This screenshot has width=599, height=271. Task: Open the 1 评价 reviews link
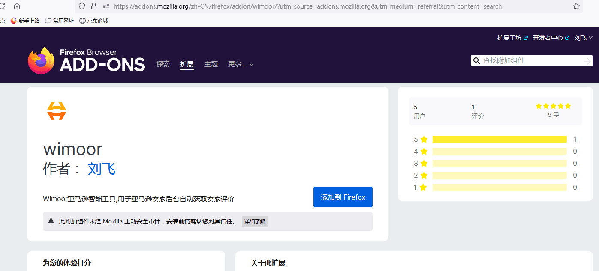tap(477, 111)
